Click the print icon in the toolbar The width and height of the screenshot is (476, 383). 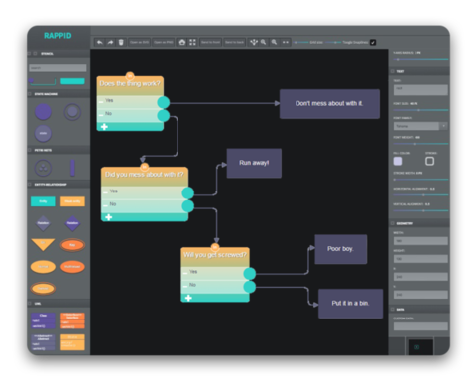tap(182, 42)
